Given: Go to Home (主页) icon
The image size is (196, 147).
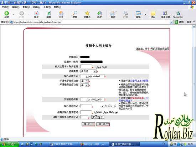Looking at the screenshot, I should point(61,13).
